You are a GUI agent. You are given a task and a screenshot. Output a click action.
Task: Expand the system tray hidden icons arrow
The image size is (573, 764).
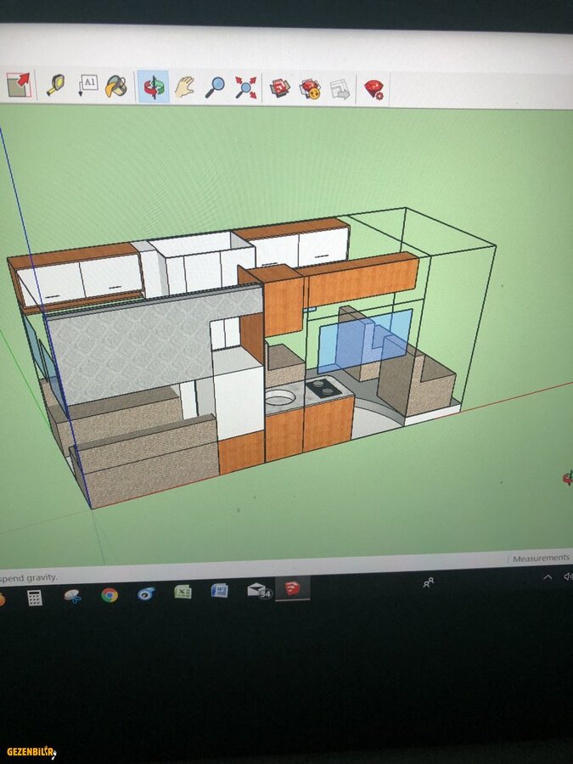pos(548,577)
